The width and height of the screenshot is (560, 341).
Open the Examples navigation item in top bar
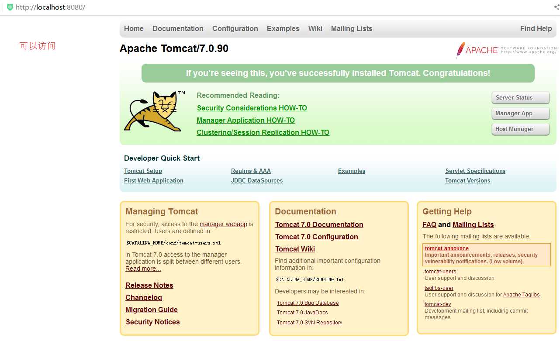click(283, 29)
